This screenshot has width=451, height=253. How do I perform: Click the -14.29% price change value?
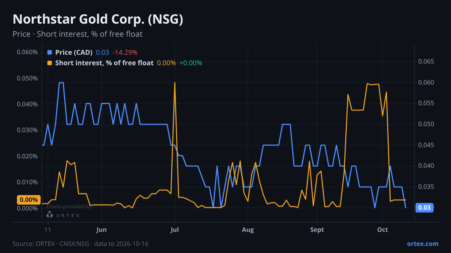point(125,52)
